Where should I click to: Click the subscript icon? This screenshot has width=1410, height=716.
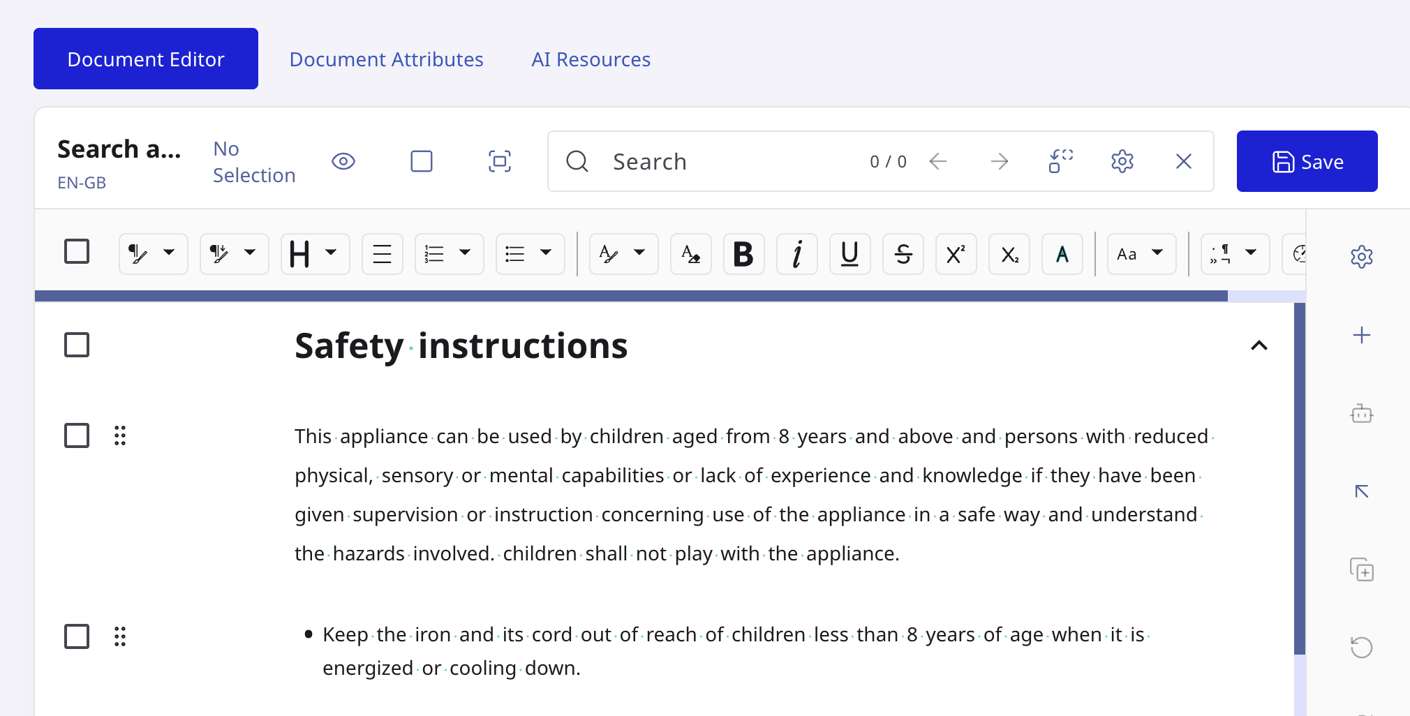tap(1009, 254)
